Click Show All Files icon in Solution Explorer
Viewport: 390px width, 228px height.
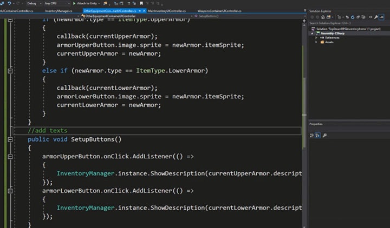(x=363, y=17)
